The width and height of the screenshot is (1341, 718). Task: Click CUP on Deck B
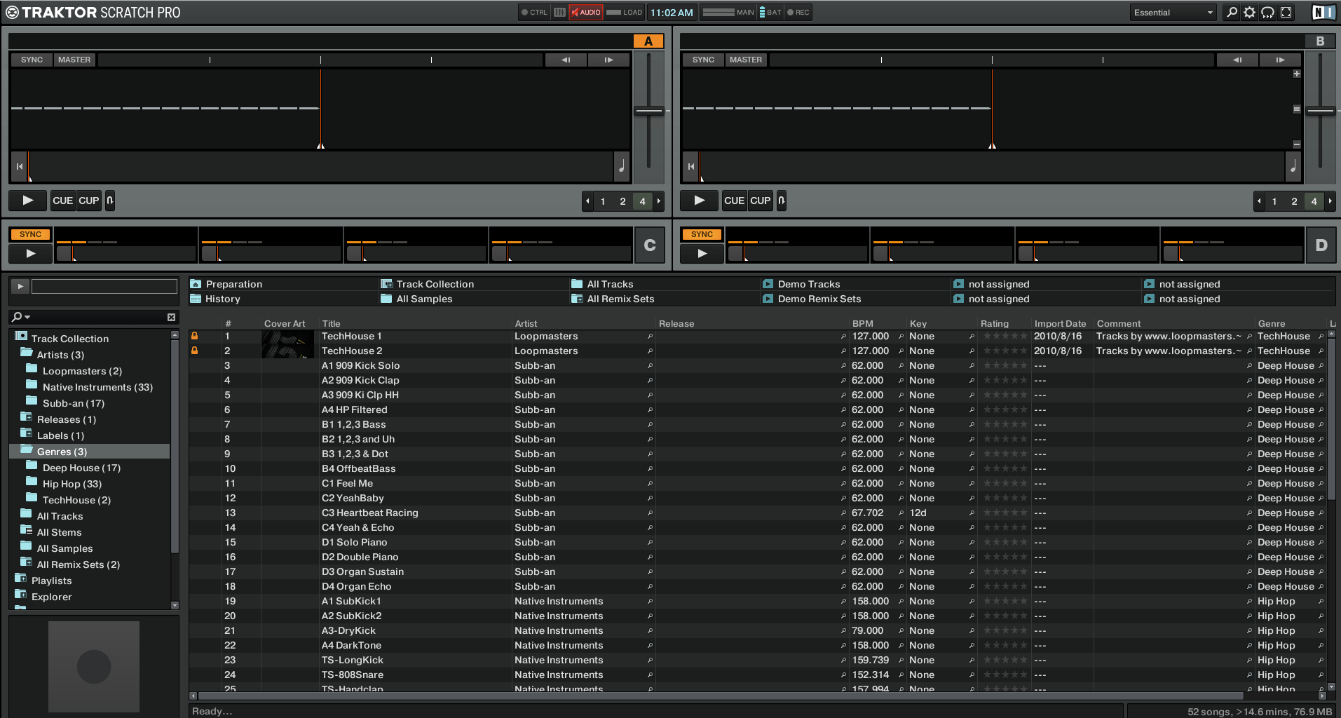coord(761,201)
